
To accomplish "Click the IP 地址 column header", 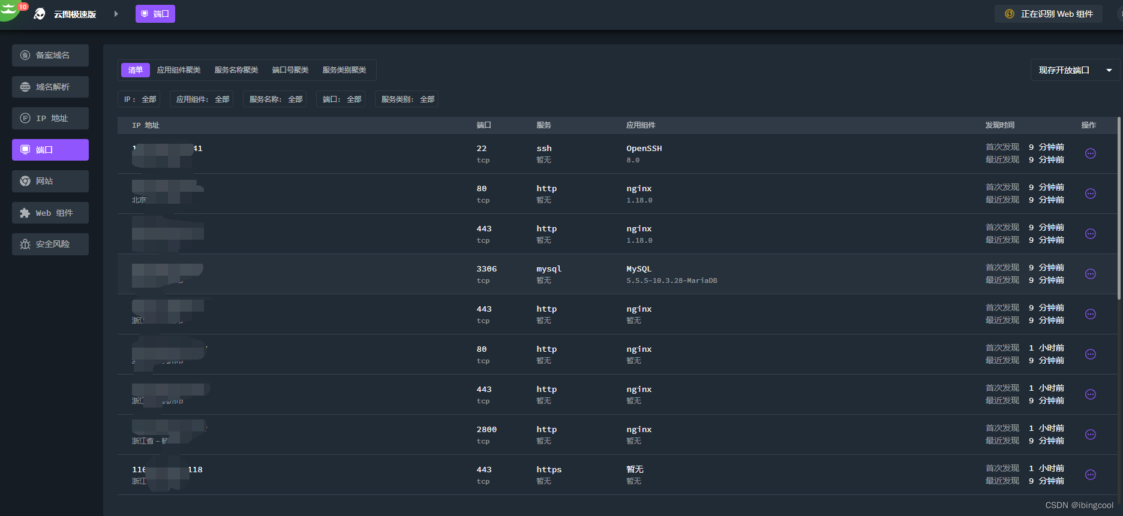I will (146, 125).
